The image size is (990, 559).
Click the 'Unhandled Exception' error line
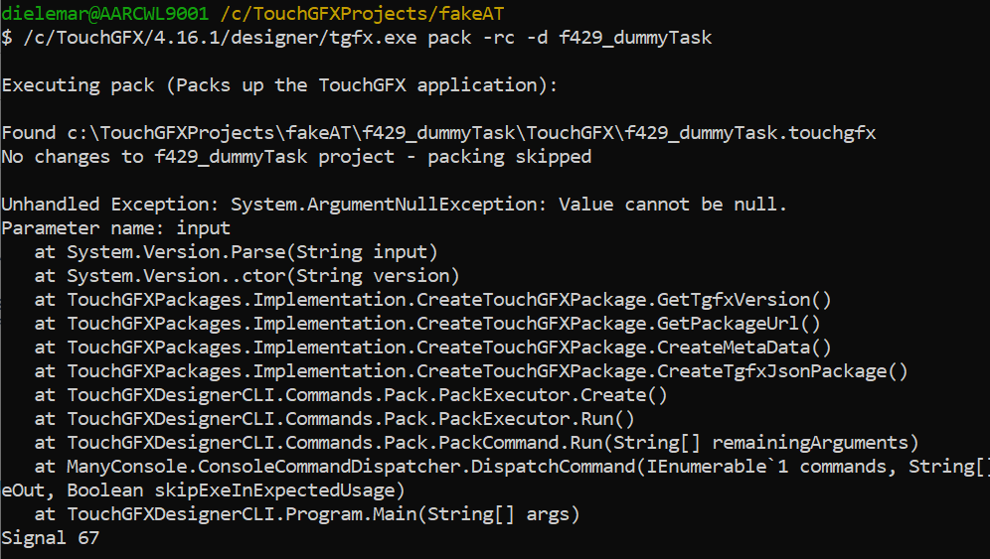(394, 205)
